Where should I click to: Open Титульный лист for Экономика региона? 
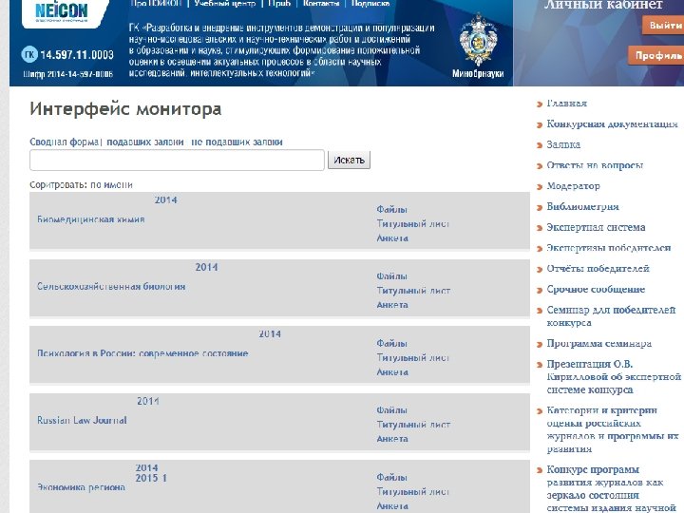[413, 492]
